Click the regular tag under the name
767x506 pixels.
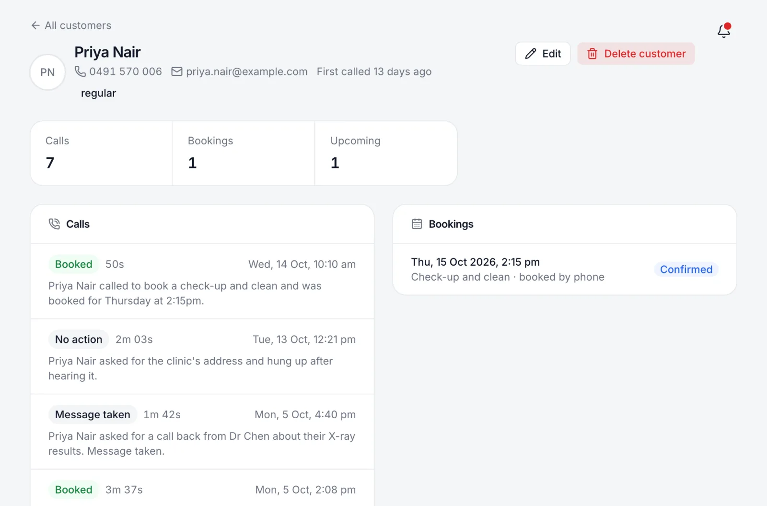coord(98,93)
